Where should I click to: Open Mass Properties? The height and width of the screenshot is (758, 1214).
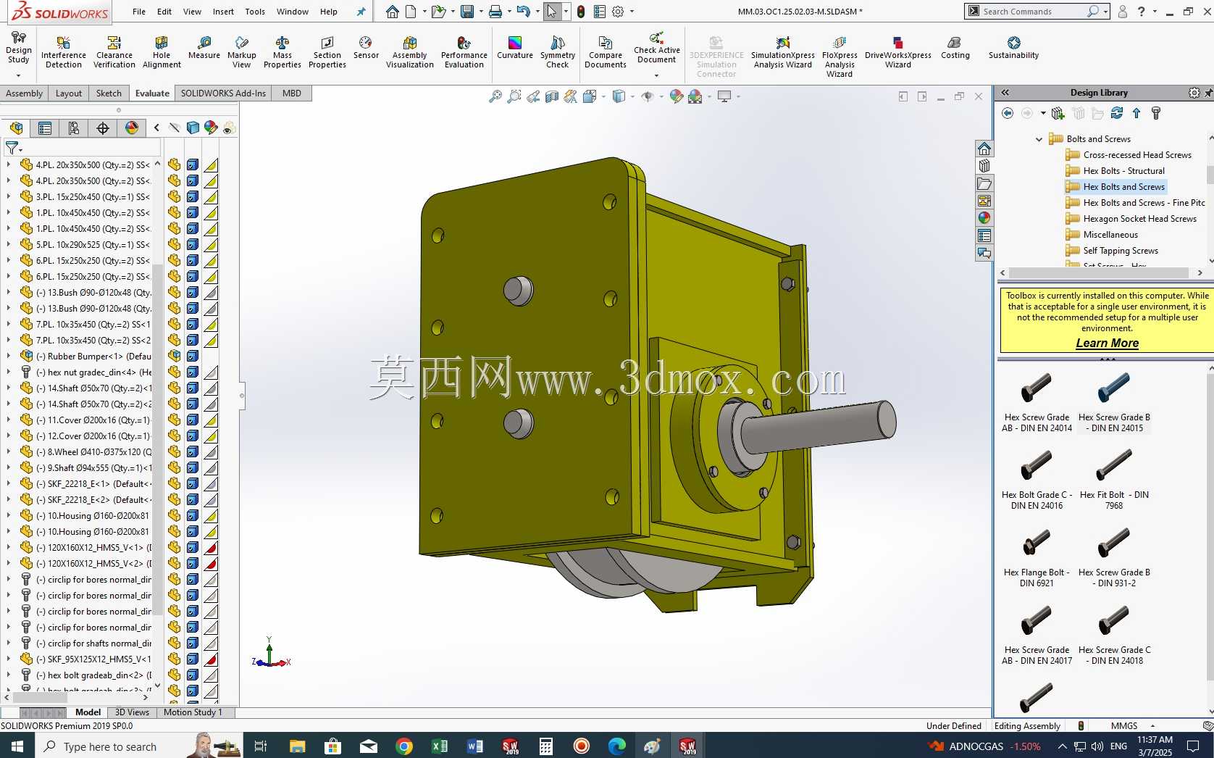[282, 52]
